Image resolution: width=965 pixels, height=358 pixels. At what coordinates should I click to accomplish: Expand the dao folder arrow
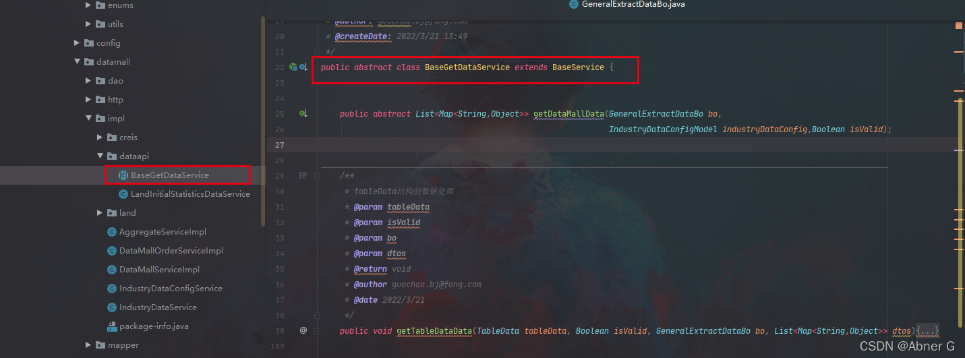pos(89,81)
